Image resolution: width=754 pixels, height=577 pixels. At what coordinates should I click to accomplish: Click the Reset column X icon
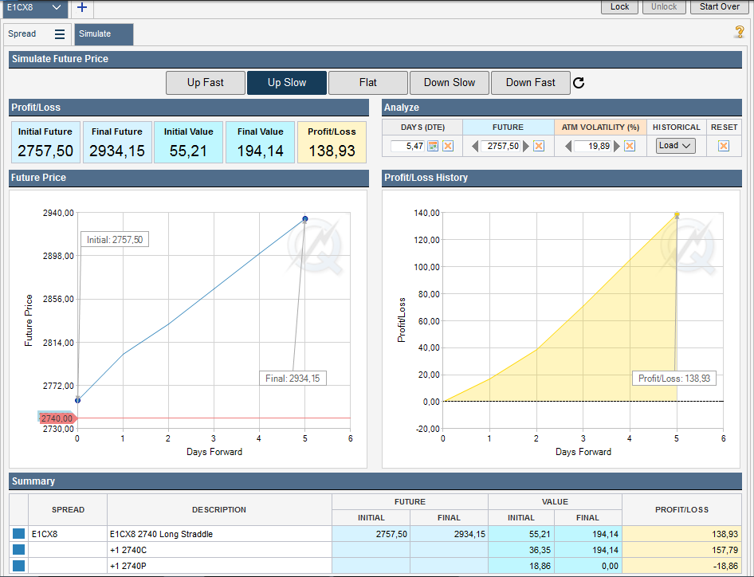pos(724,146)
